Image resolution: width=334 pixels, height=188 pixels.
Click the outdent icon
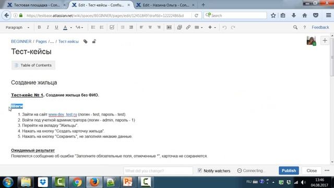pos(123,27)
